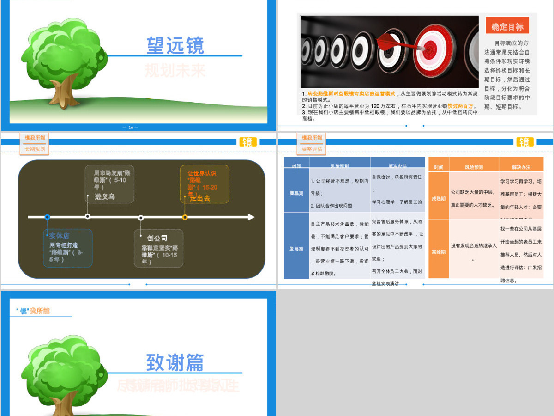
Task: Select the dartboard target photo
Action: pos(389,51)
